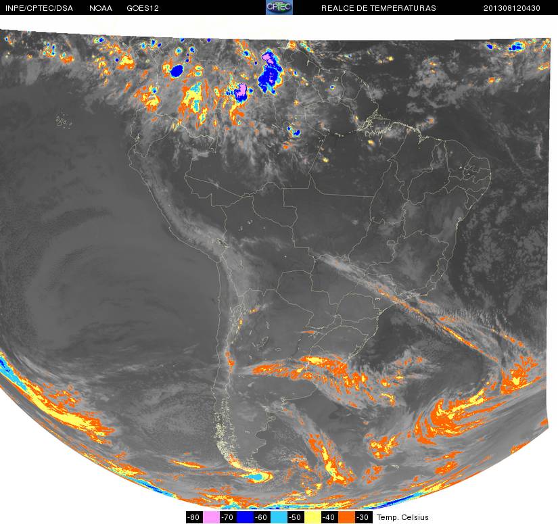Click the GOES12 satellite label
The image size is (558, 524).
click(x=143, y=8)
